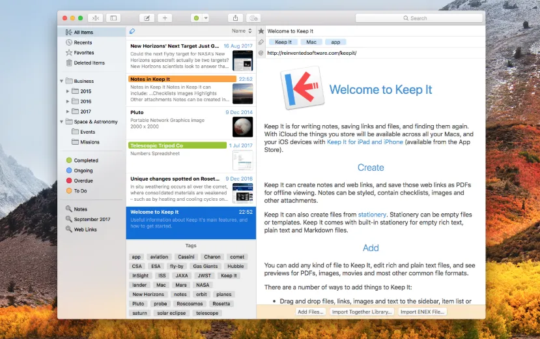Select the Welcome to Keep It list item
The height and width of the screenshot is (339, 540).
[191, 222]
